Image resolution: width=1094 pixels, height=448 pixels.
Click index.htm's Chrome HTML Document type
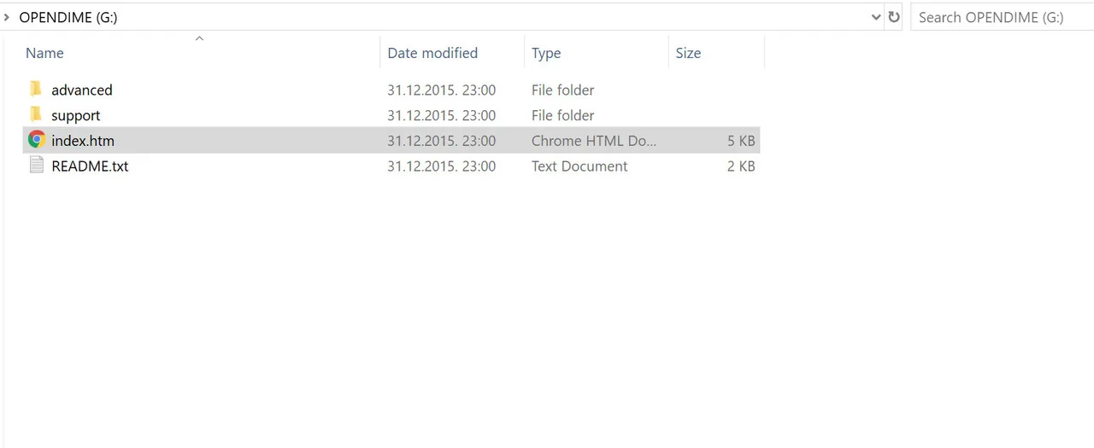coord(594,141)
